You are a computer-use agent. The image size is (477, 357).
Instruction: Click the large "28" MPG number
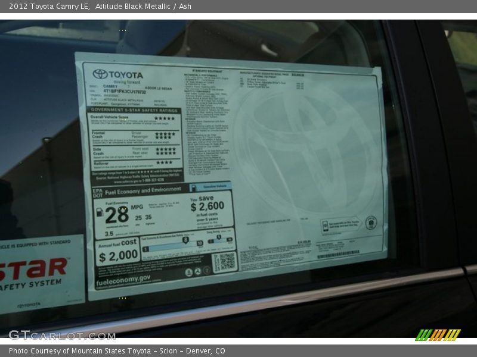[117, 215]
